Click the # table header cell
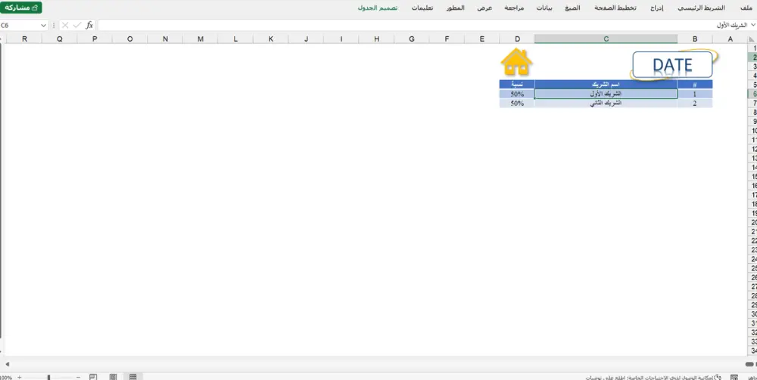The width and height of the screenshot is (757, 380). pos(695,85)
